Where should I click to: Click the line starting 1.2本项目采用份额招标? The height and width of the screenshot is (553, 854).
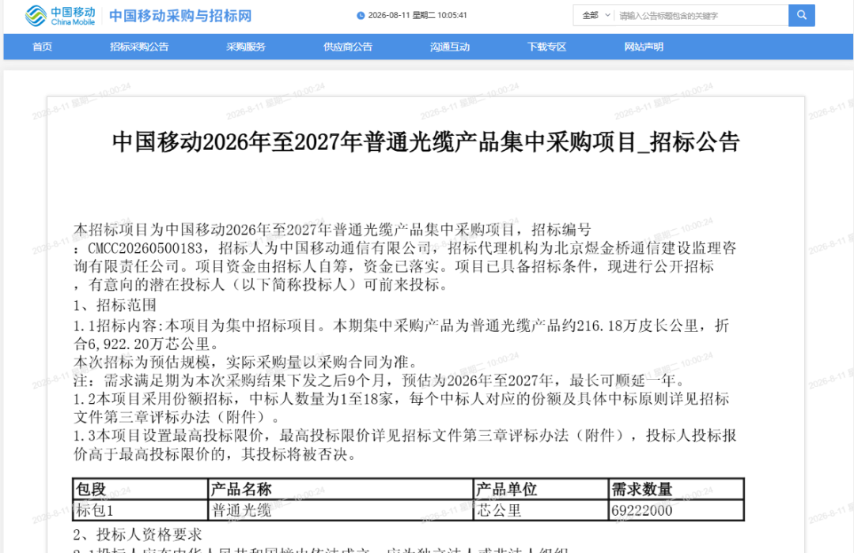click(402, 399)
